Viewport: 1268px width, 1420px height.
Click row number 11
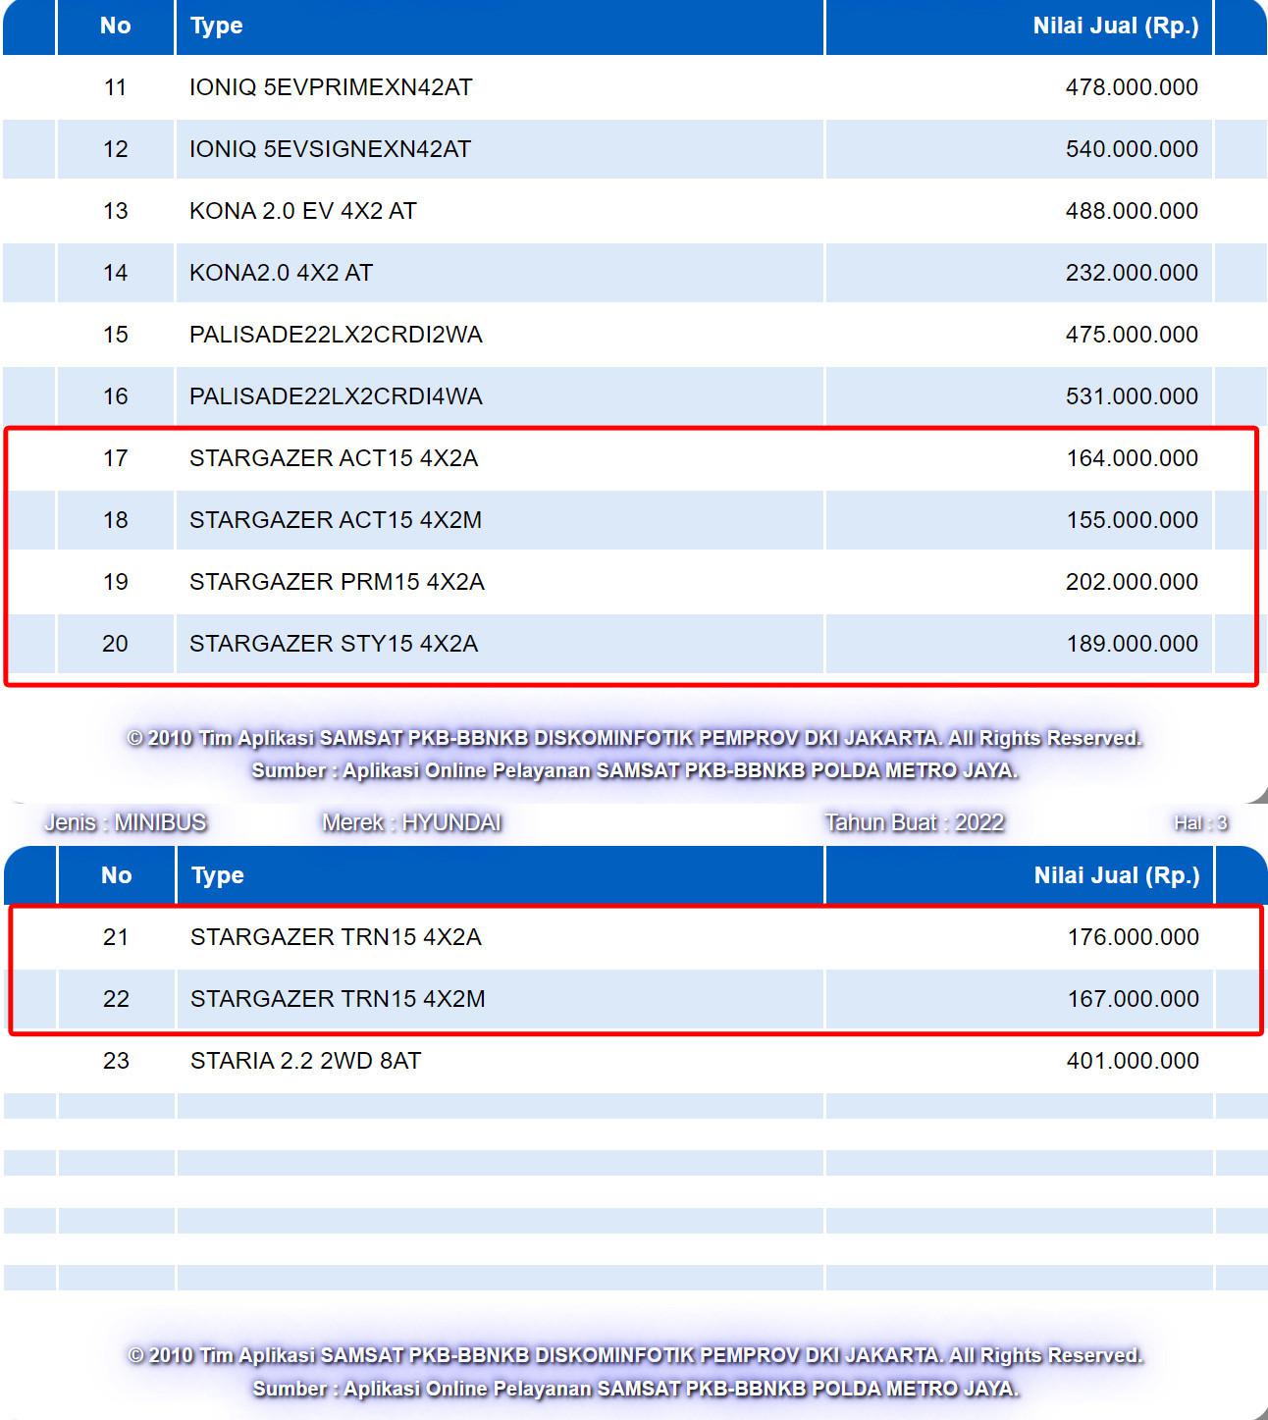[x=116, y=87]
